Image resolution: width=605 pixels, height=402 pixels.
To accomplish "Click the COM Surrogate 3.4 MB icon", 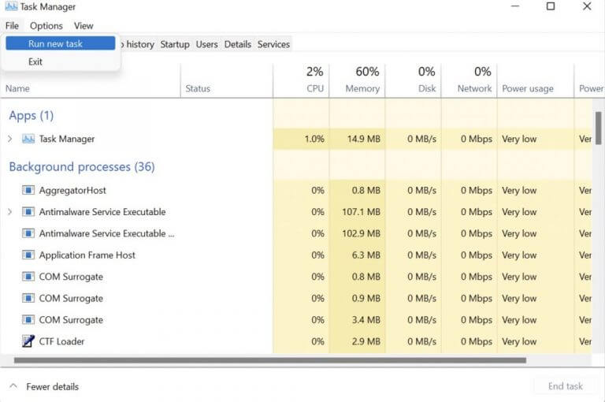I will click(x=28, y=320).
